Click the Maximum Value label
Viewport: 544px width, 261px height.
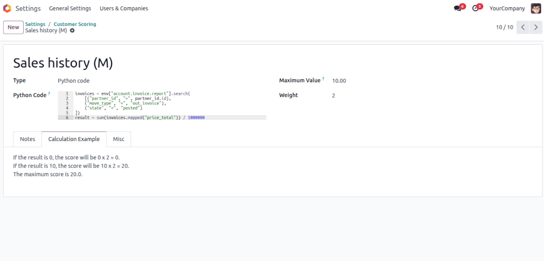click(x=300, y=80)
